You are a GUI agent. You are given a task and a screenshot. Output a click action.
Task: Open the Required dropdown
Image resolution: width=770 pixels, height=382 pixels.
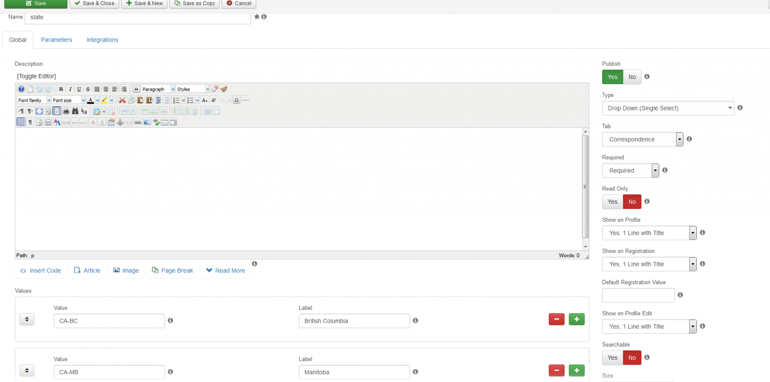pyautogui.click(x=630, y=170)
